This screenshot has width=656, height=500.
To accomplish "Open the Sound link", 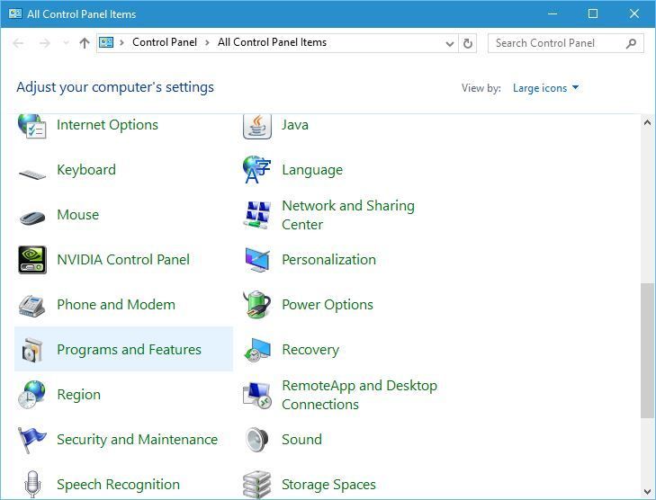I will pyautogui.click(x=301, y=440).
